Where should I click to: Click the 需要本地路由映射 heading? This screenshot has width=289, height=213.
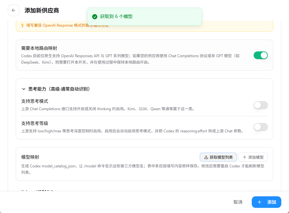(x=39, y=48)
